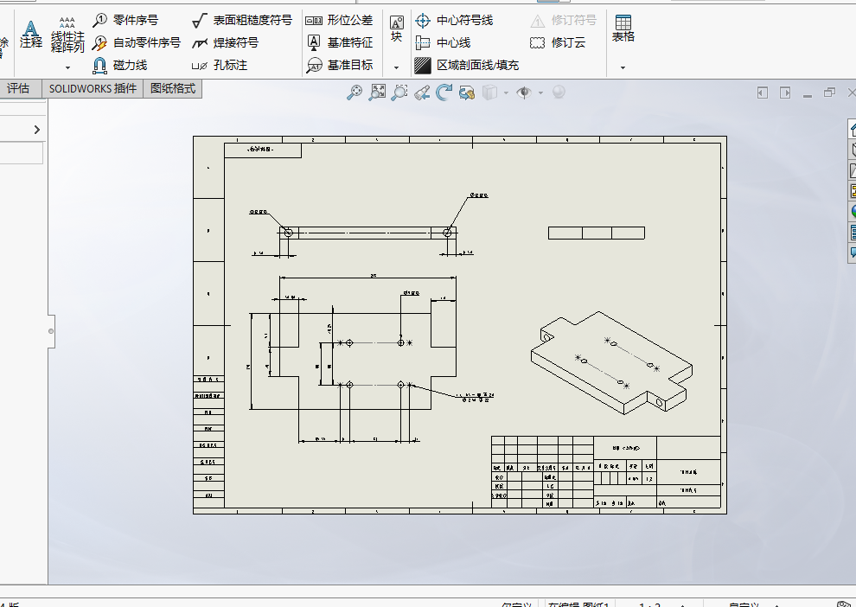Image resolution: width=856 pixels, height=607 pixels.
Task: Open the 自定义 units dropdown in status bar
Action: (776, 604)
